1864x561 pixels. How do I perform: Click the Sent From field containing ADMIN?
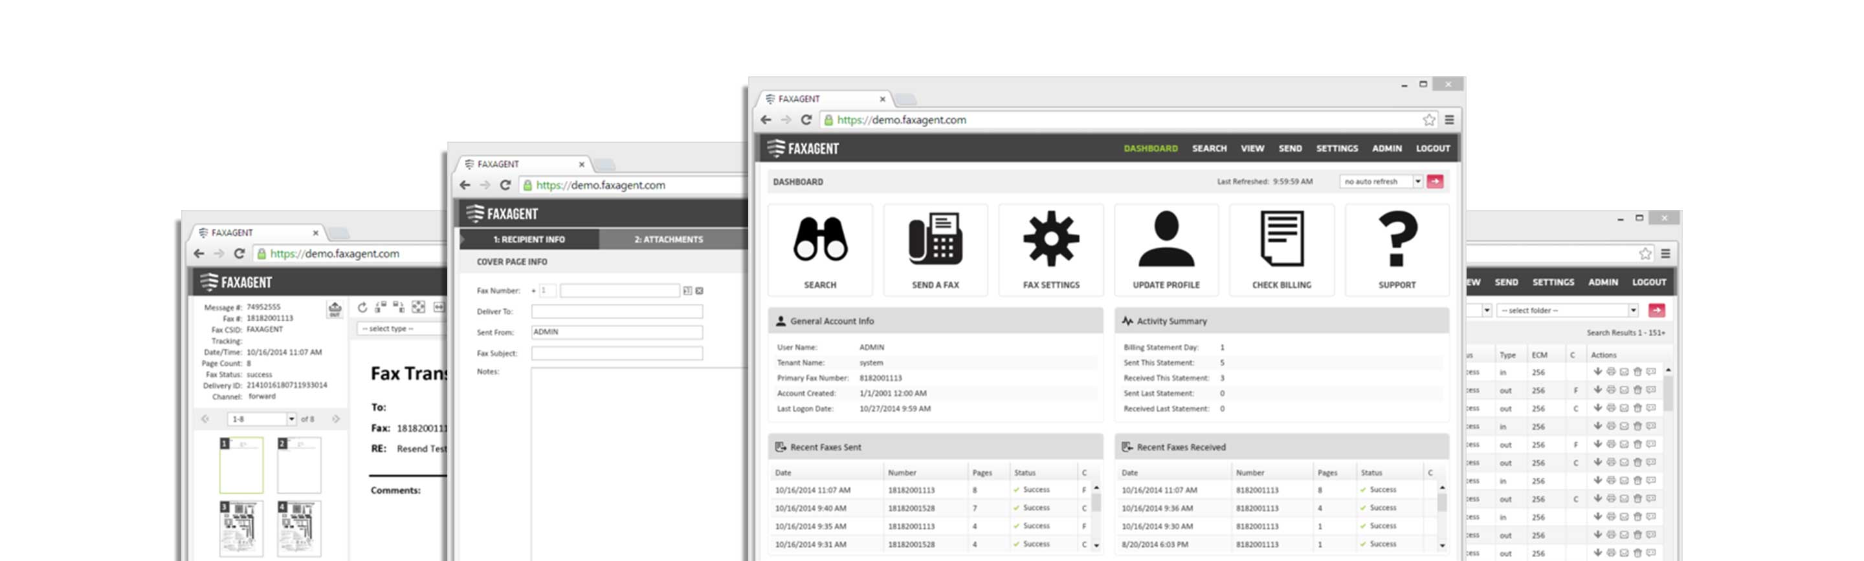[x=617, y=333]
